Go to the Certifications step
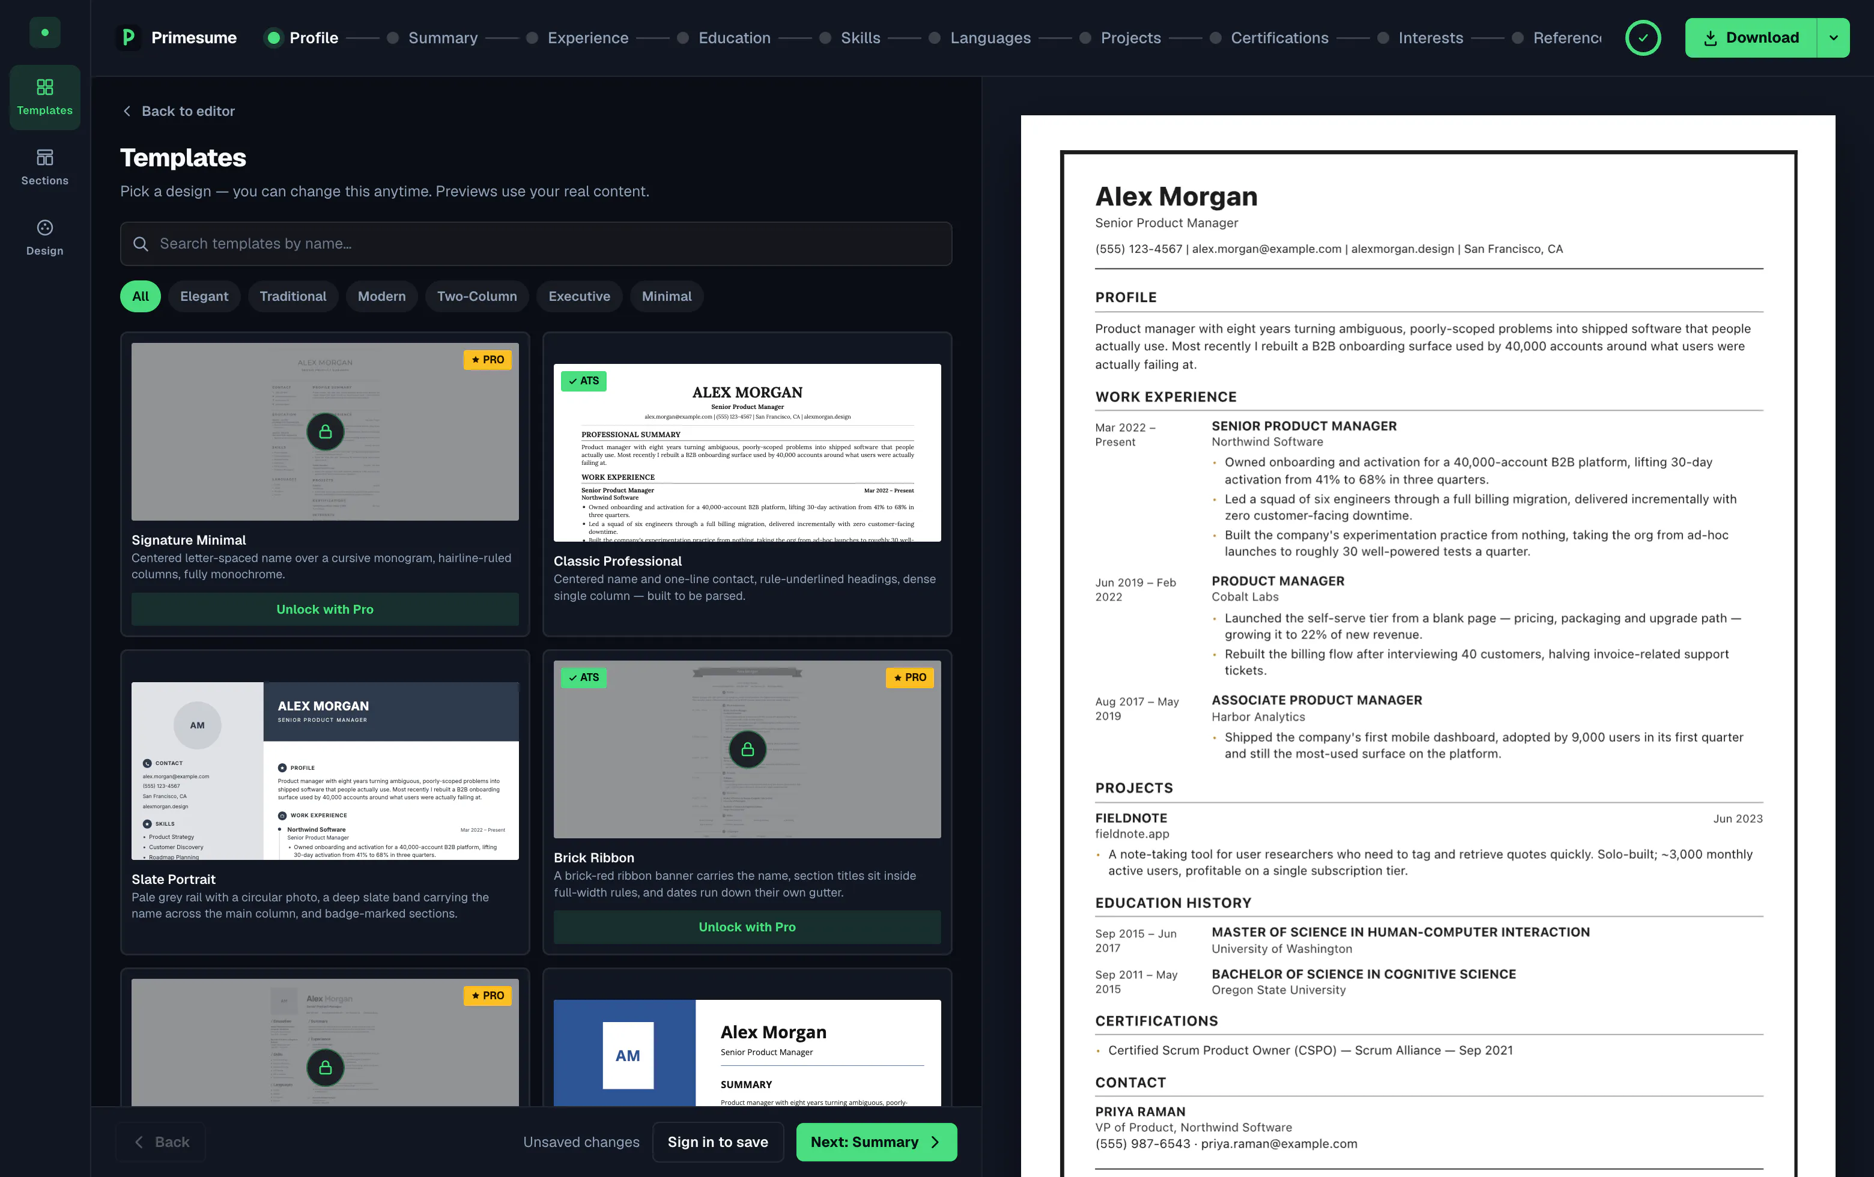Image resolution: width=1874 pixels, height=1177 pixels. [1269, 37]
